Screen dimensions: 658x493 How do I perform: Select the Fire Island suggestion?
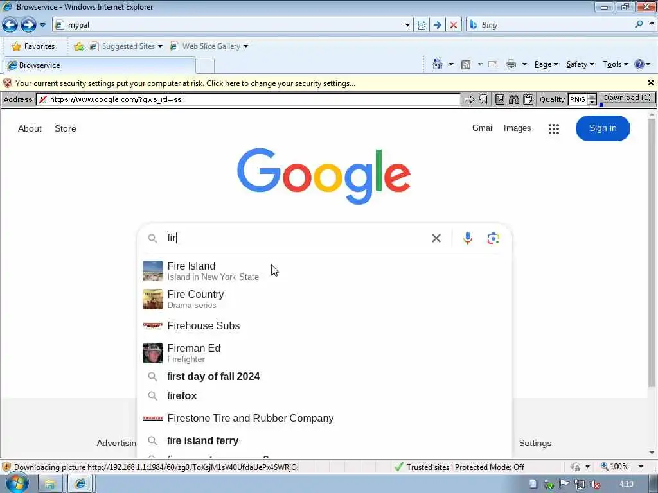(325, 271)
